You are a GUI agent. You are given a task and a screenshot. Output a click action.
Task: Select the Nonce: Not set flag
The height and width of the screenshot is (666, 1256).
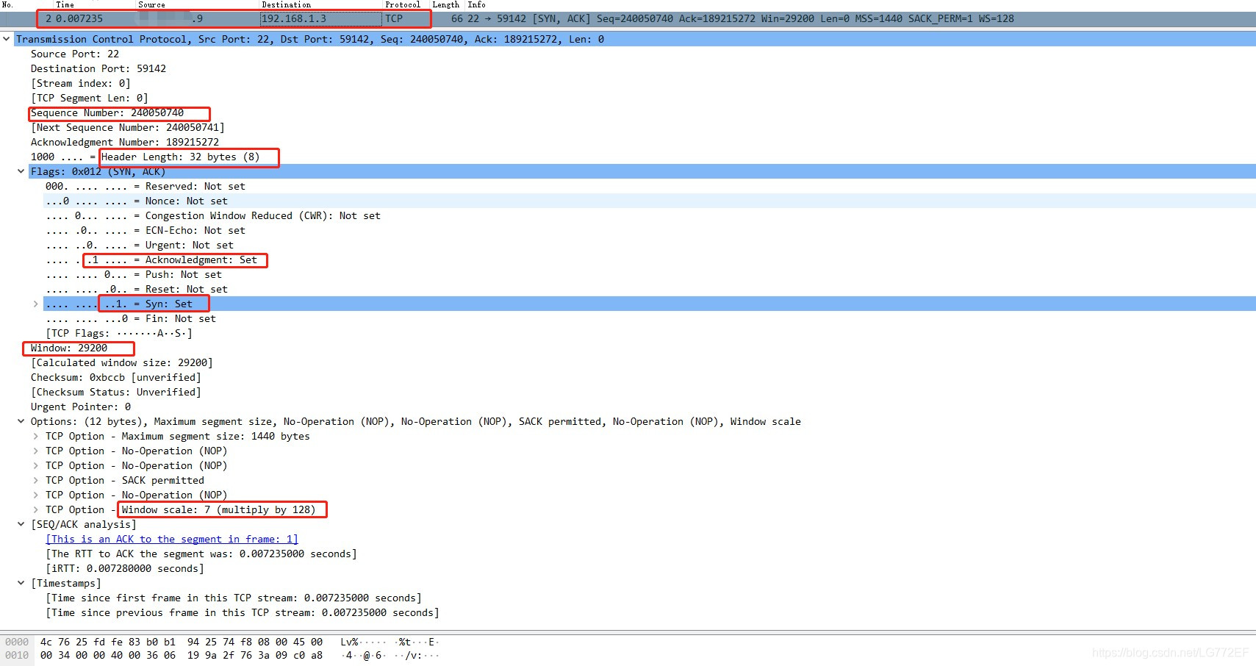coord(137,201)
